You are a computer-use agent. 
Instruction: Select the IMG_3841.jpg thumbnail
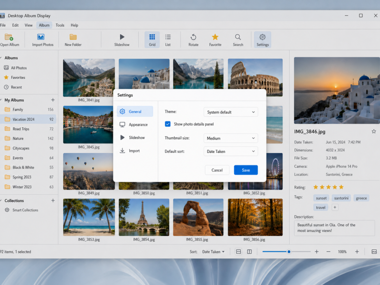coord(89,78)
